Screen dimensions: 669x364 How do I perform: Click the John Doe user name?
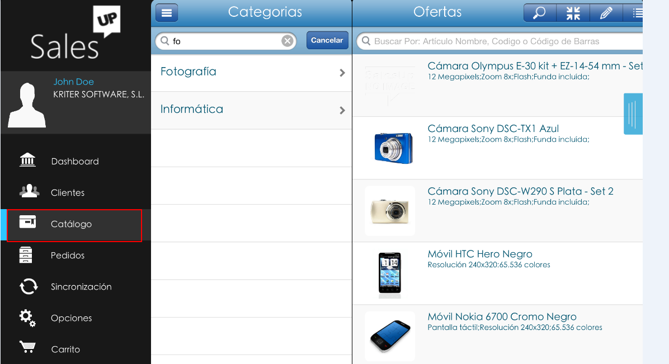(73, 82)
